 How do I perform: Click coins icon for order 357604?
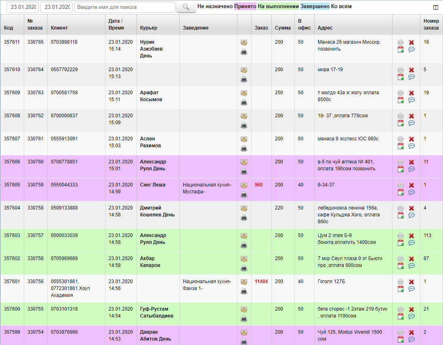[244, 208]
